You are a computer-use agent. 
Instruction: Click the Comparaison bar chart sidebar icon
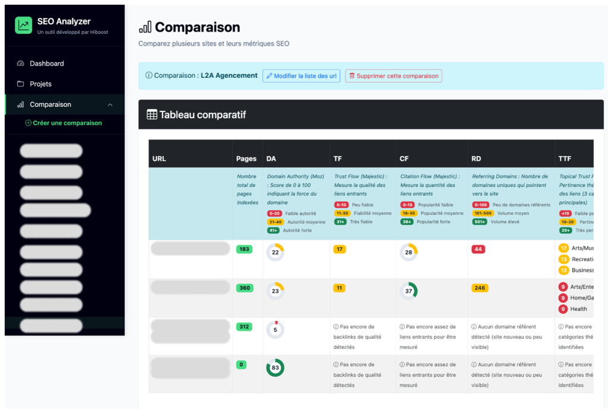pyautogui.click(x=21, y=104)
